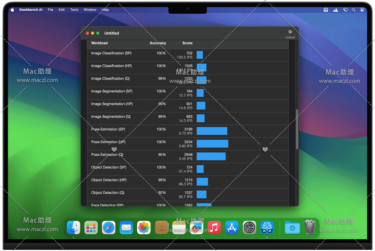Image resolution: width=375 pixels, height=251 pixels.
Task: Click the score value 1033
Action: tap(188, 78)
